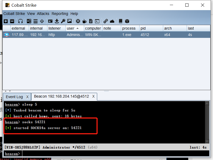The width and height of the screenshot is (213, 160).
Task: Sort by the arch column header
Action: [x=175, y=28]
